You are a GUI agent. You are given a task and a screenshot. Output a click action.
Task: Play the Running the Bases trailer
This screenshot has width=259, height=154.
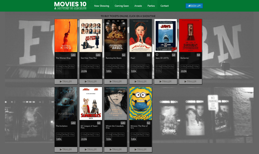pos(116,81)
